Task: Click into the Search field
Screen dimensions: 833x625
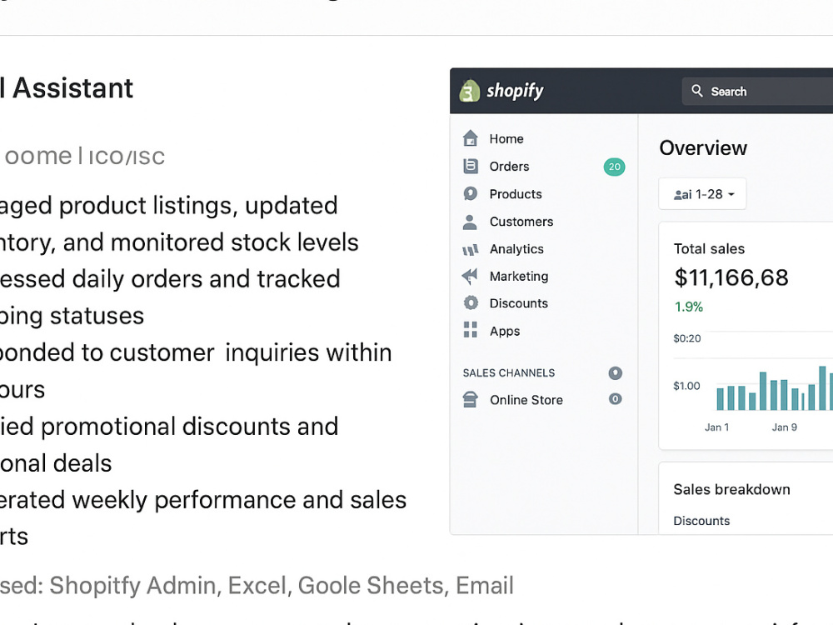Action: [x=758, y=91]
